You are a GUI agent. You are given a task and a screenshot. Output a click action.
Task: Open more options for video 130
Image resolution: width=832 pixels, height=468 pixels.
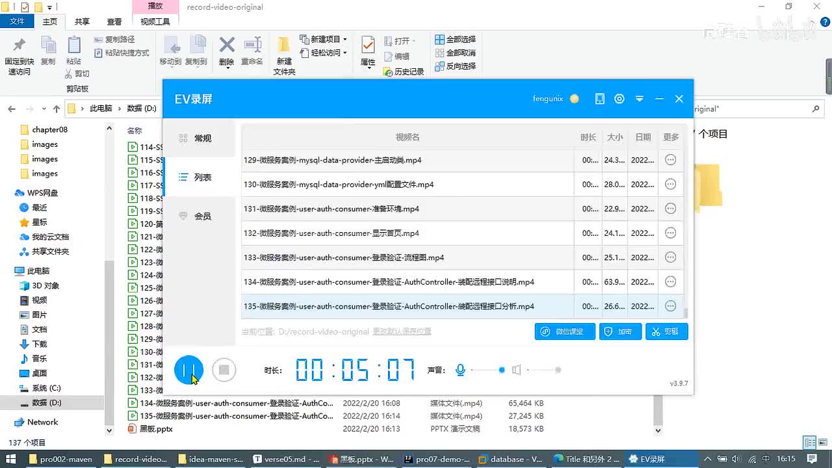point(671,184)
